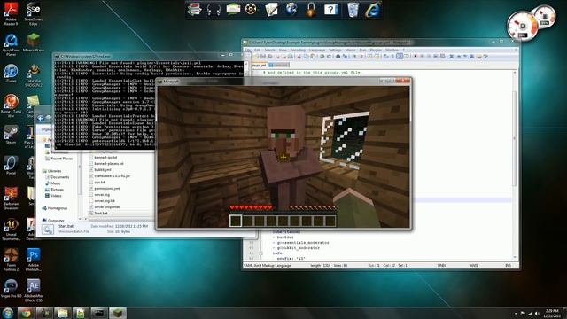The height and width of the screenshot is (319, 567).
Task: Open Edit menu in Notepad++
Action: (x=257, y=50)
